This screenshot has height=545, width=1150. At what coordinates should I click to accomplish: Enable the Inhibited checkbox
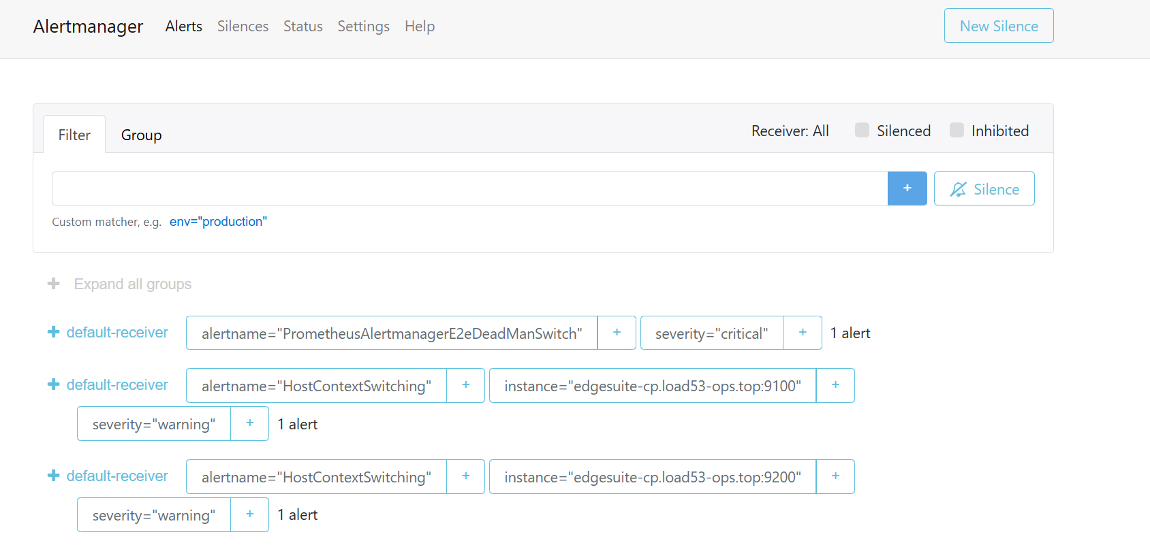(x=957, y=131)
